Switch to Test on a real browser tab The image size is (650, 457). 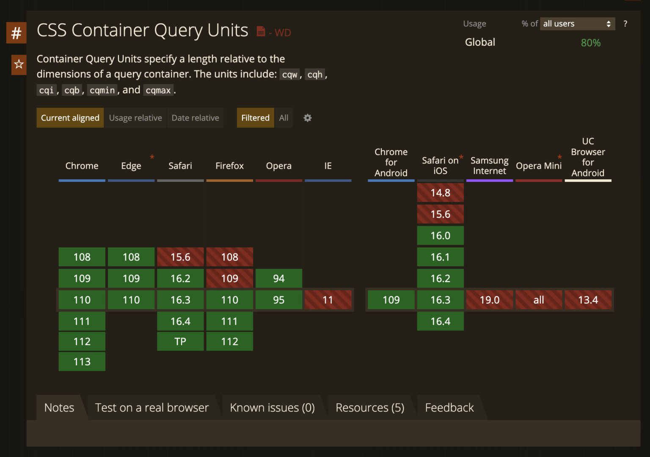point(152,408)
